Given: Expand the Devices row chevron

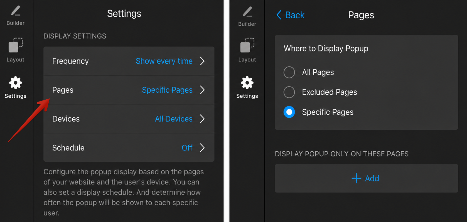Looking at the screenshot, I should coord(202,119).
